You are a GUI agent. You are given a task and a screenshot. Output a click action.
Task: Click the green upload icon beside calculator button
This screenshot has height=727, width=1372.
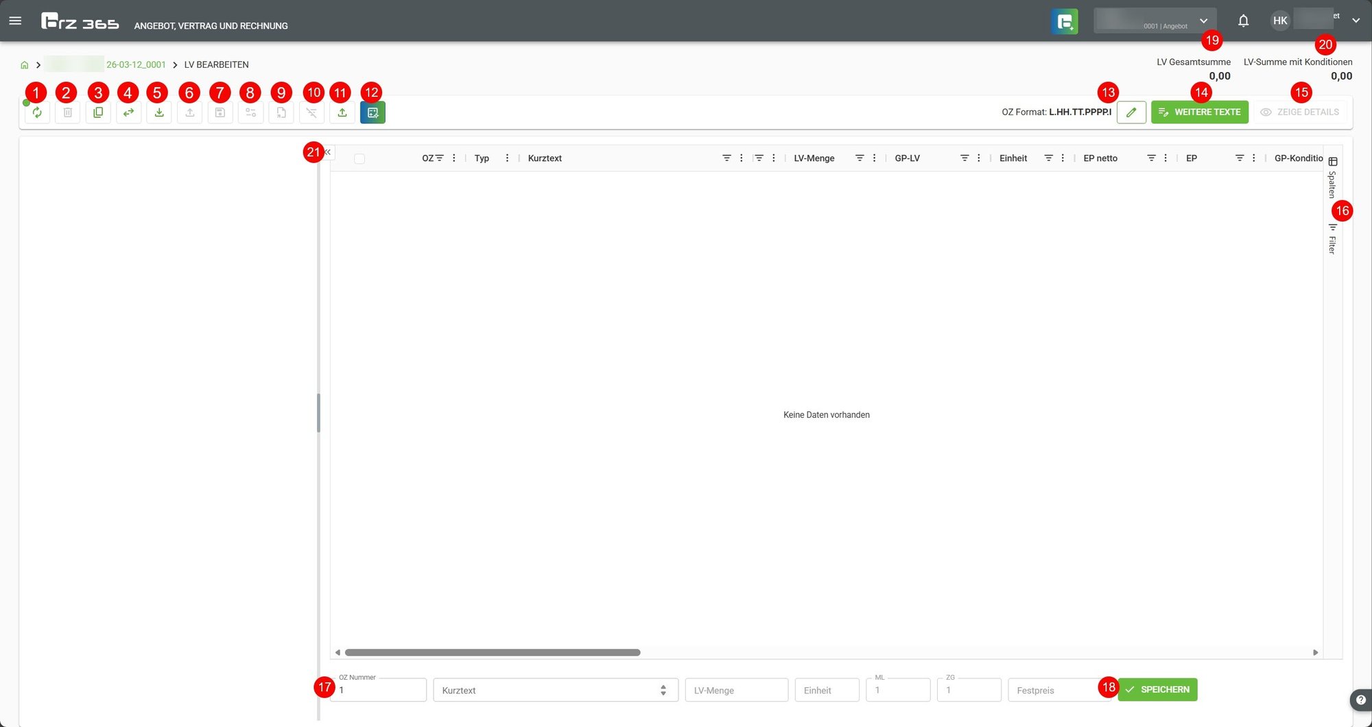point(342,112)
